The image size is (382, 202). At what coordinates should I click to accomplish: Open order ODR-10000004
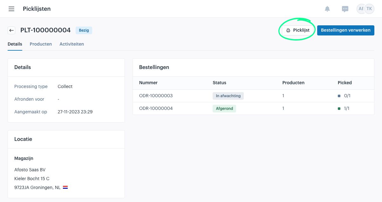[156, 108]
